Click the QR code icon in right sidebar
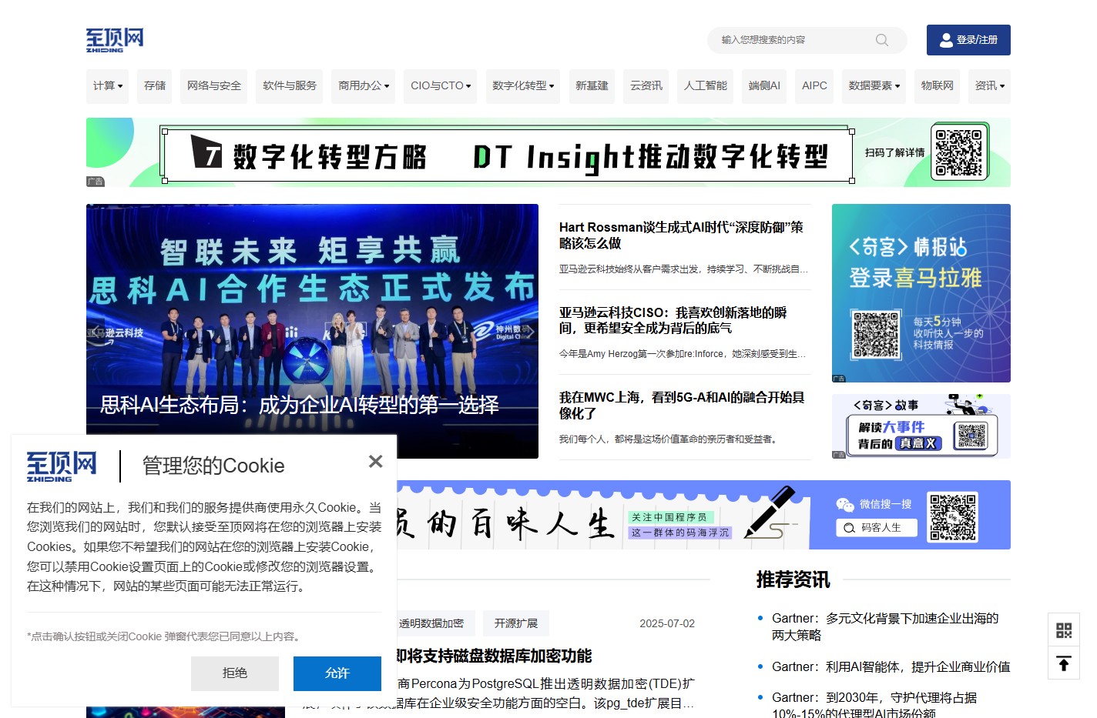This screenshot has width=1097, height=718. click(x=1064, y=630)
